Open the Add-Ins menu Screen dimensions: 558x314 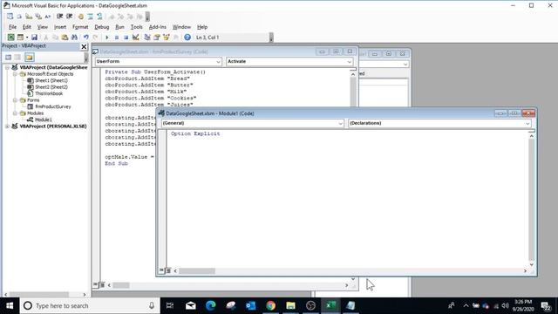click(157, 27)
